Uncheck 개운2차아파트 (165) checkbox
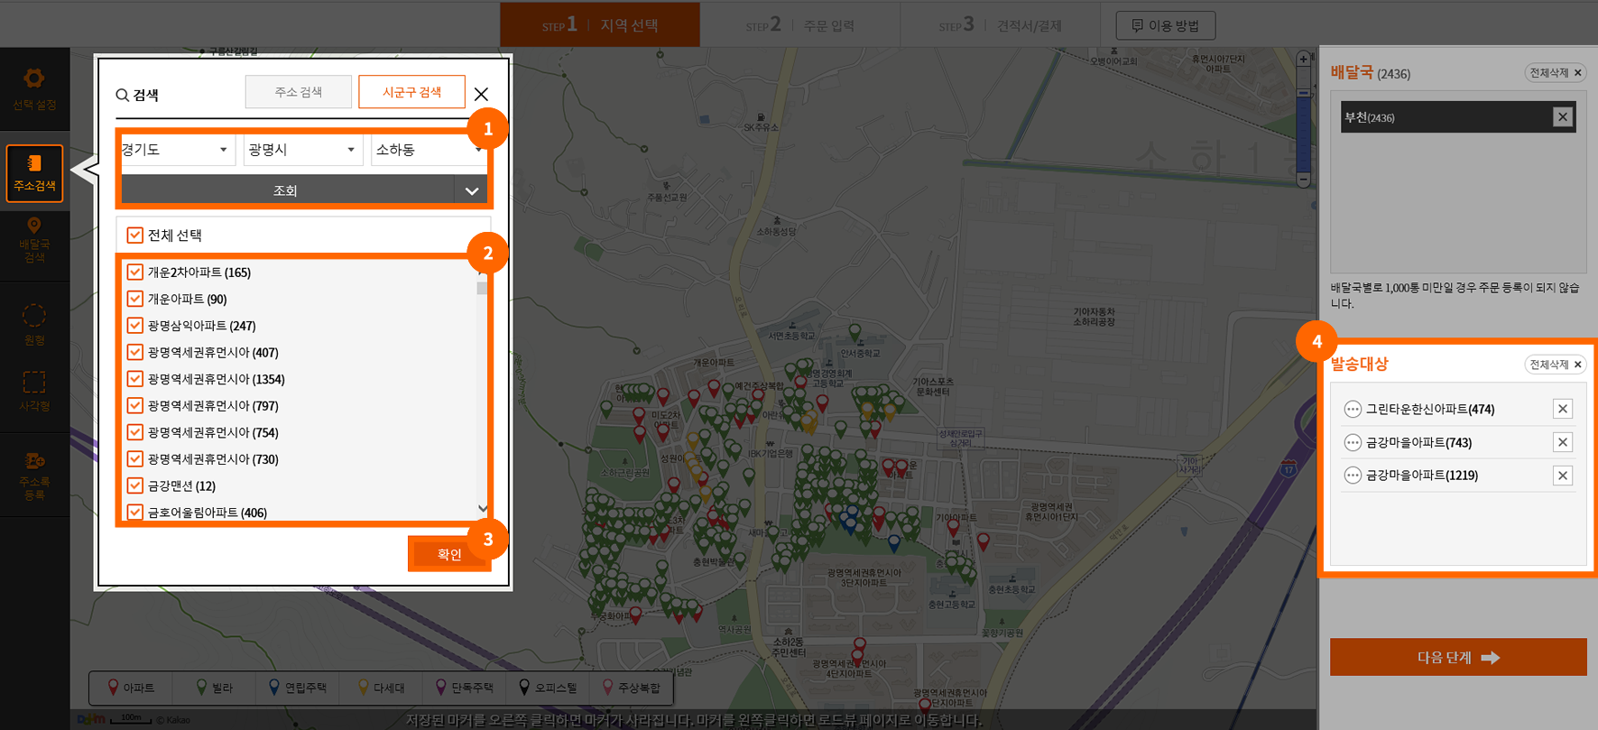 (135, 273)
